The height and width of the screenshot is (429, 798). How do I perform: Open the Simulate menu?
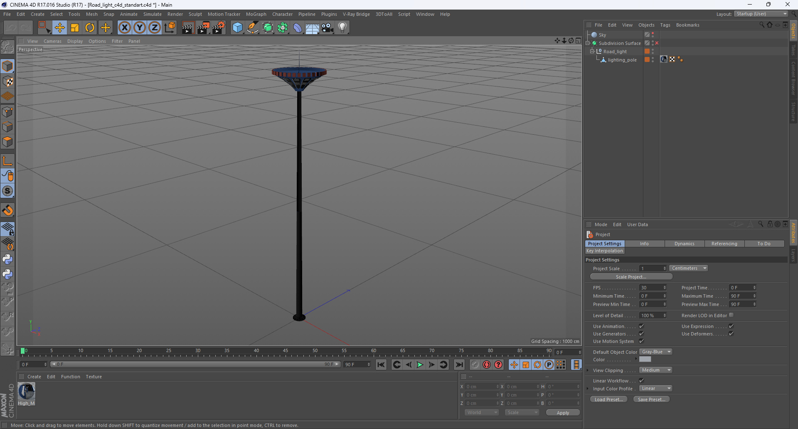153,14
